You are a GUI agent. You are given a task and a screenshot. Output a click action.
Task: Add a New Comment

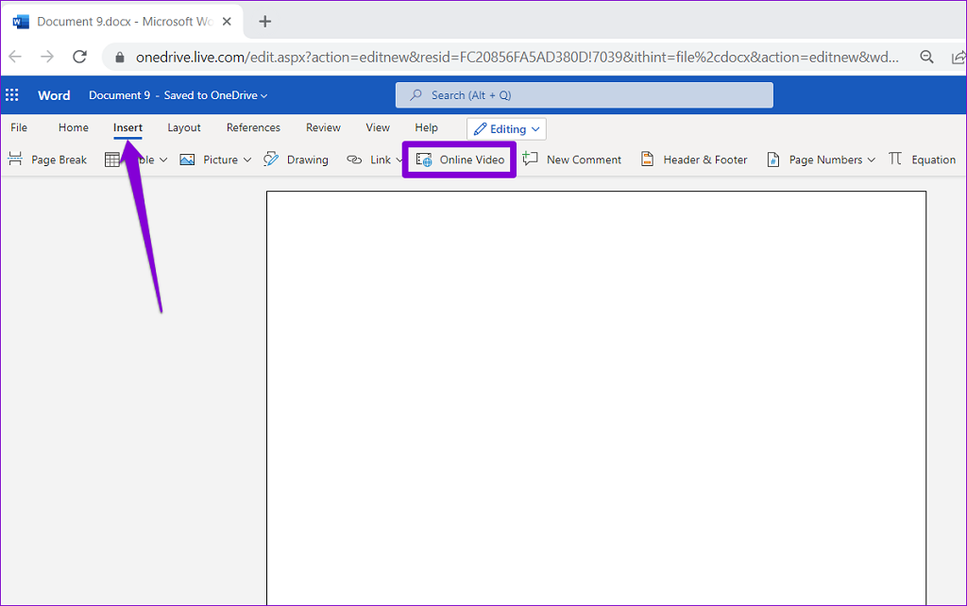tap(572, 160)
